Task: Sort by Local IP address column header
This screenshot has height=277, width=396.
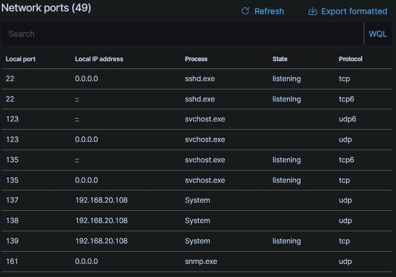Action: pos(99,59)
